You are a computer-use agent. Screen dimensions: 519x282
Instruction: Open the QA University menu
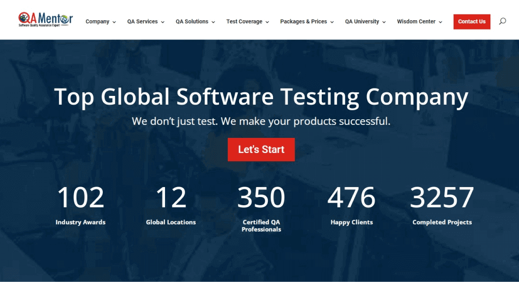tap(362, 22)
